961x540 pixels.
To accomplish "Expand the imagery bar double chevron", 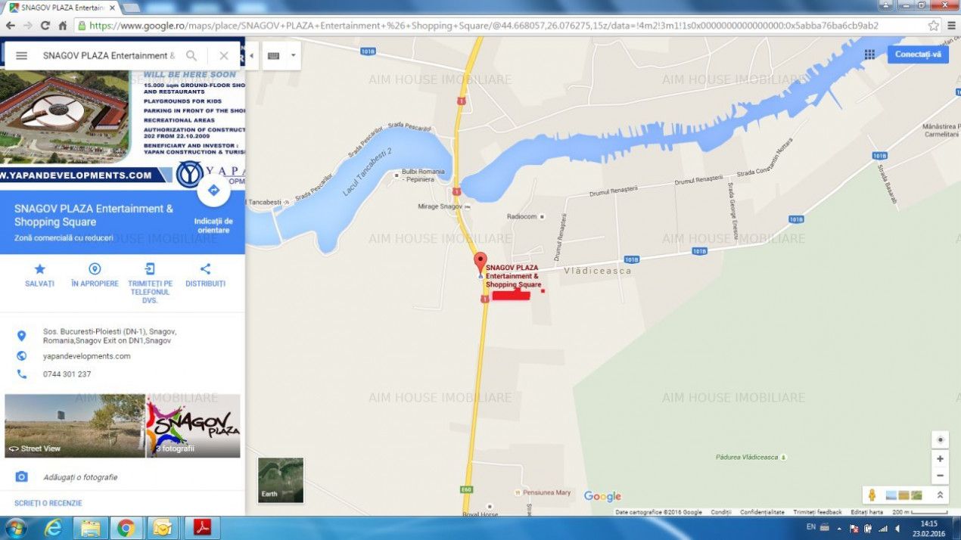I will click(x=940, y=495).
